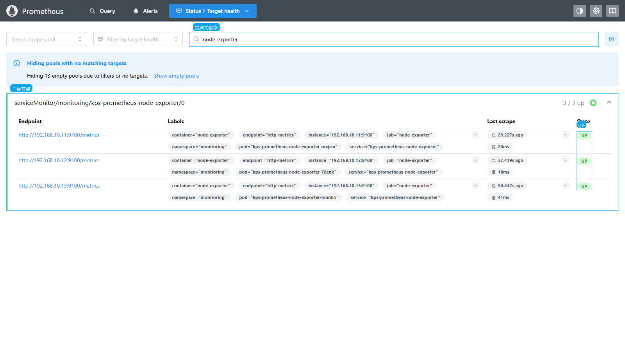Open the Select scrape pool dropdown
Image resolution: width=625 pixels, height=351 pixels.
tap(46, 39)
